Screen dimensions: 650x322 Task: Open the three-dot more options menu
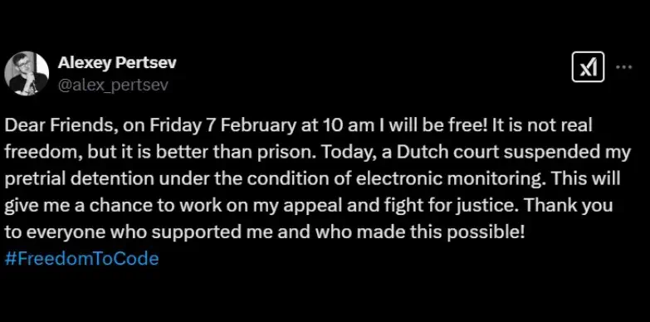pyautogui.click(x=623, y=66)
